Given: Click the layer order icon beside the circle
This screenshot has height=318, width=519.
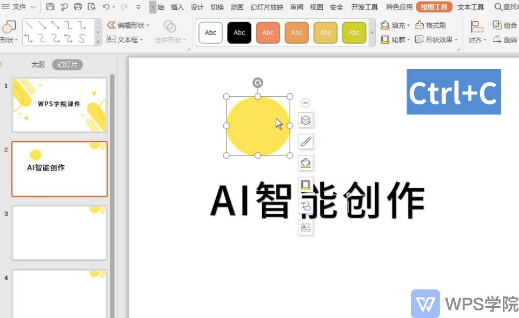Looking at the screenshot, I should [305, 120].
